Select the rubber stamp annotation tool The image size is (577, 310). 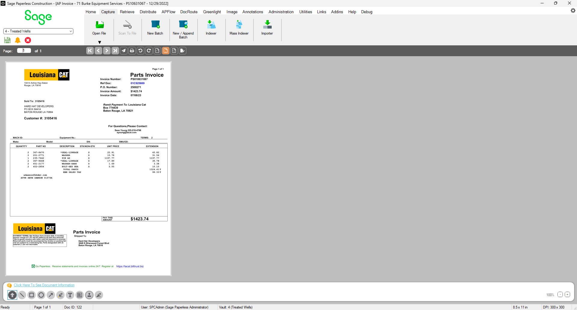(89, 295)
